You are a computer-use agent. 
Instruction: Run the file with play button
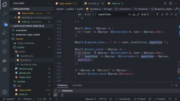pos(165,3)
